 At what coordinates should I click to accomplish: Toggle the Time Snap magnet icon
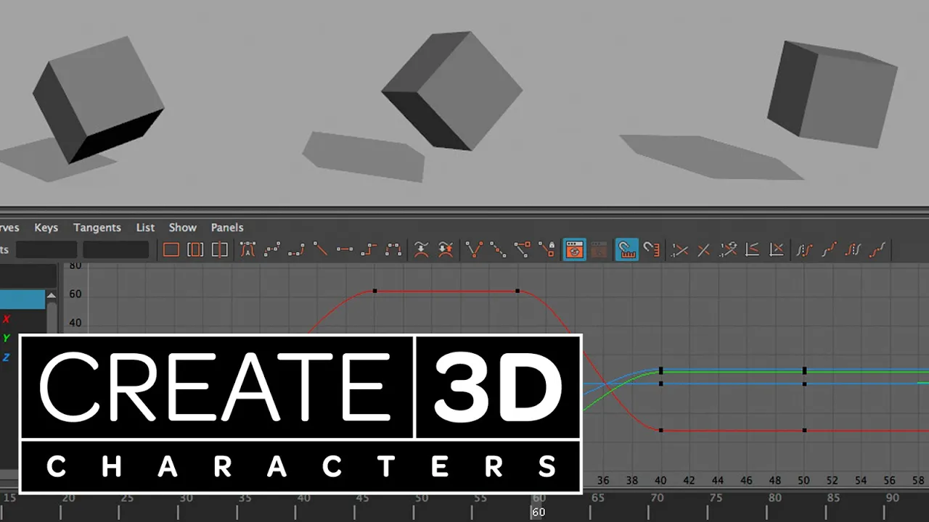(627, 250)
